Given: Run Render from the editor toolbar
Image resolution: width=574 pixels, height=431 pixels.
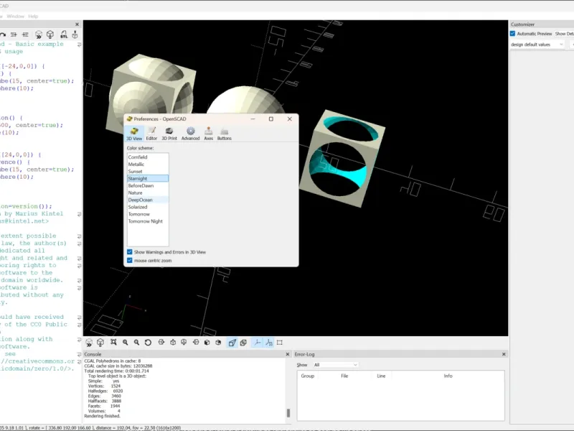Looking at the screenshot, I should [x=50, y=34].
